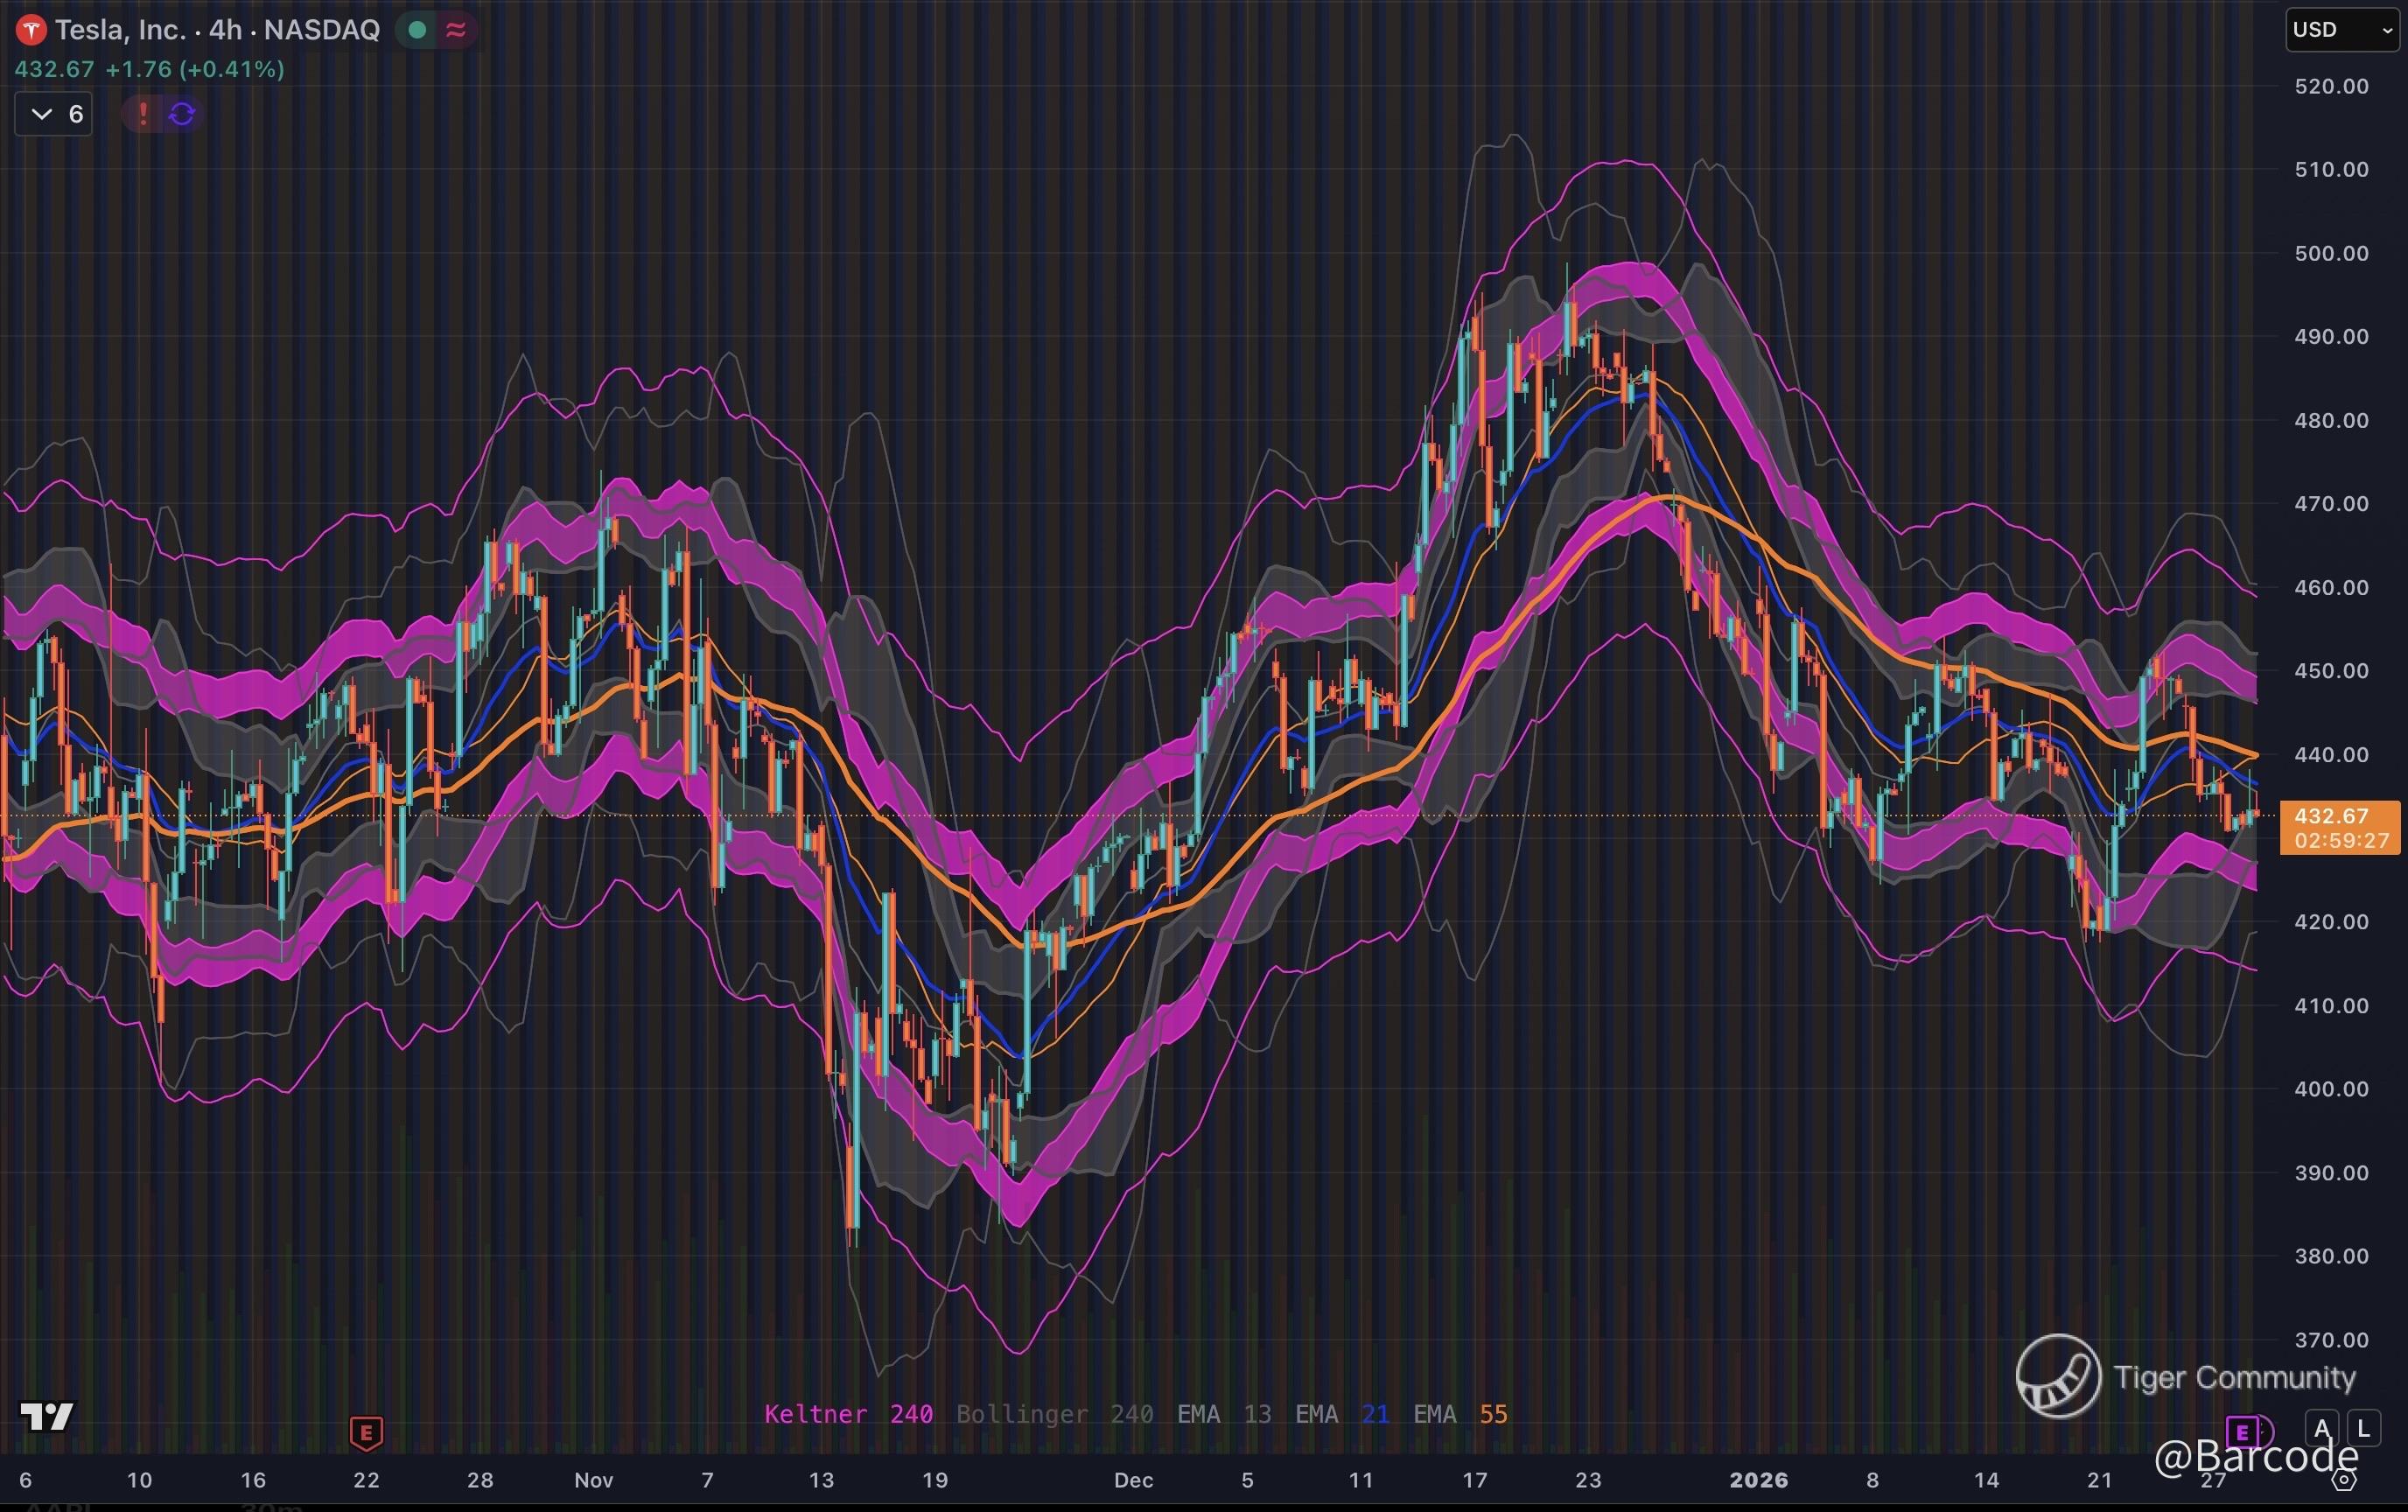The image size is (2408, 1512).
Task: Click the EMA 21 label
Action: pos(1341,1414)
